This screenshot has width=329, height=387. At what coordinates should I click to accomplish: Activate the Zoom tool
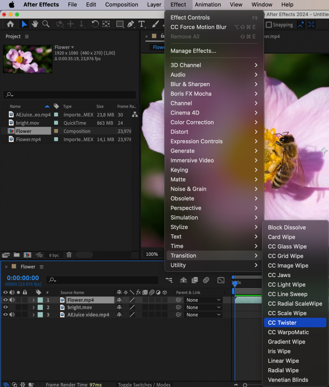pos(46,24)
